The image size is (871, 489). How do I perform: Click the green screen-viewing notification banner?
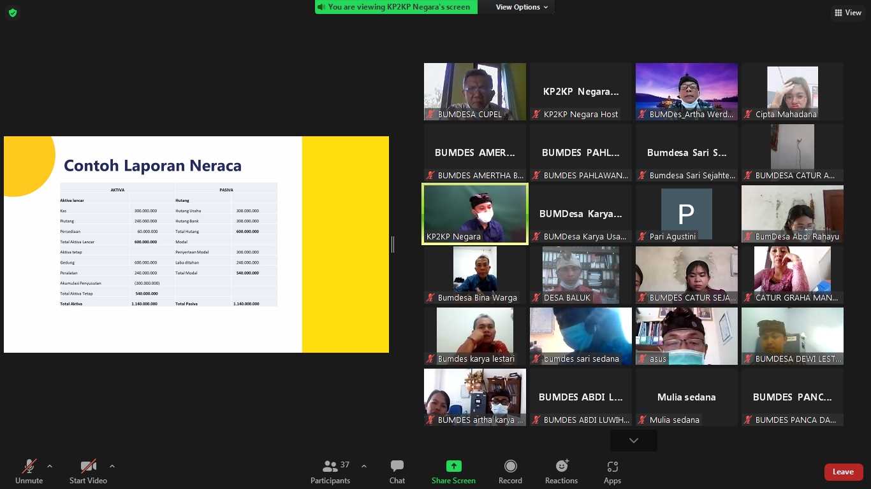point(395,7)
